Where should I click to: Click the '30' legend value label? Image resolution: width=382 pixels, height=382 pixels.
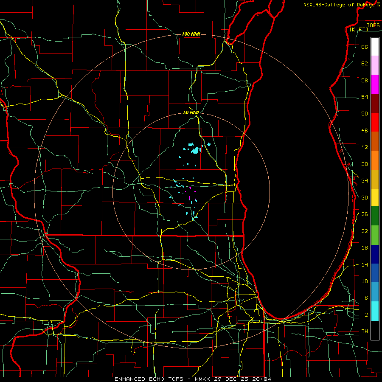pyautogui.click(x=365, y=197)
